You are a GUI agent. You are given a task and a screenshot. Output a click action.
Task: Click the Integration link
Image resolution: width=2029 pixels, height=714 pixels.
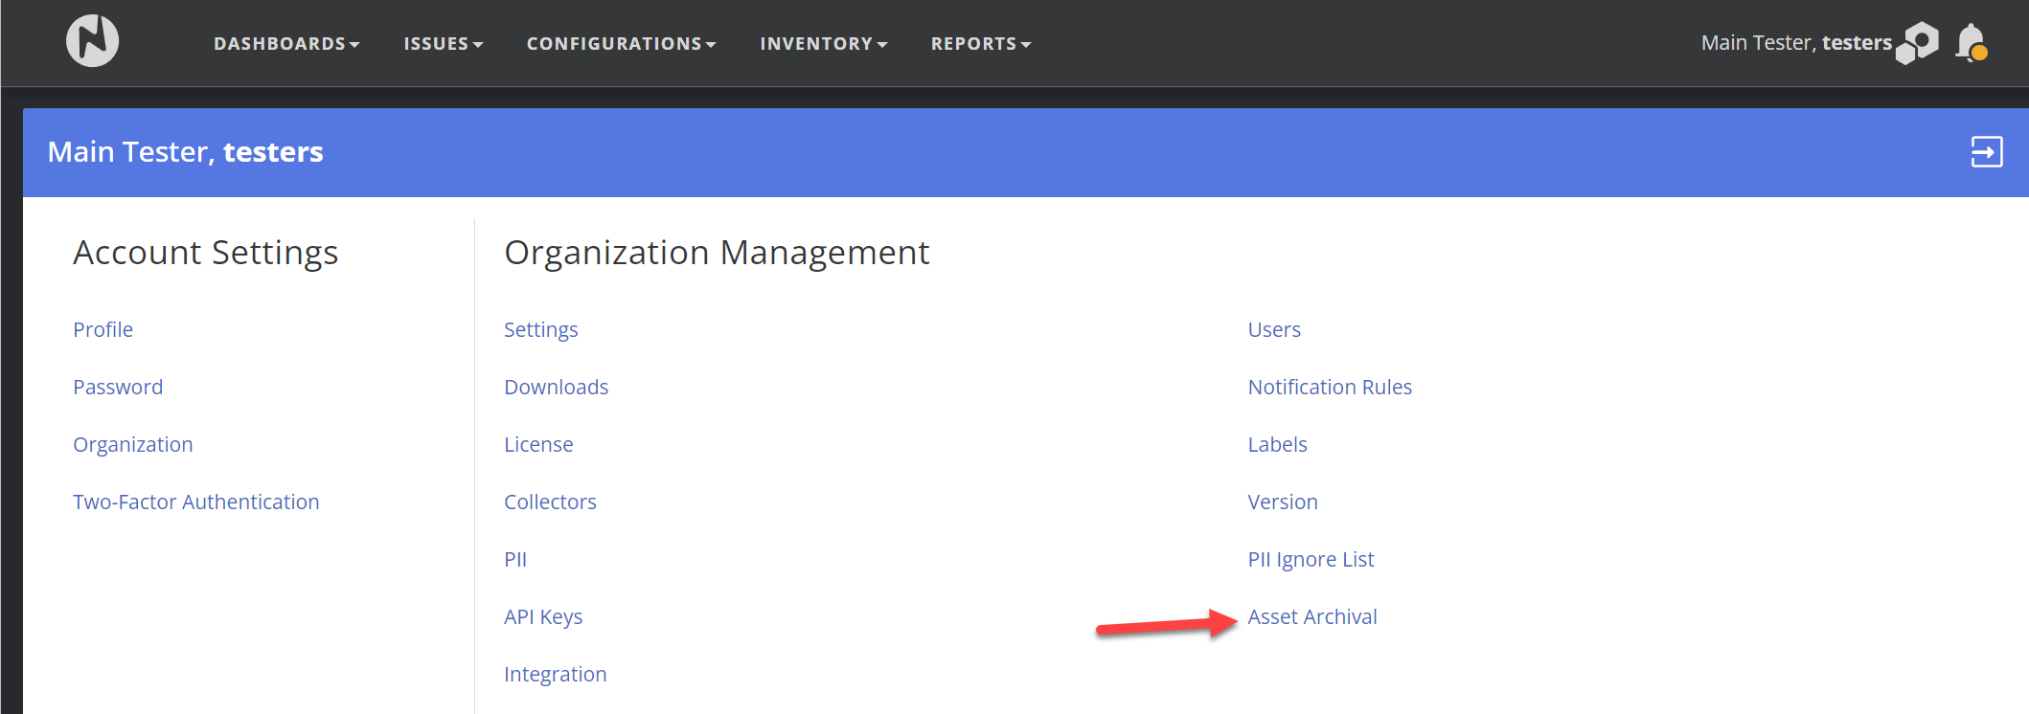(x=555, y=675)
